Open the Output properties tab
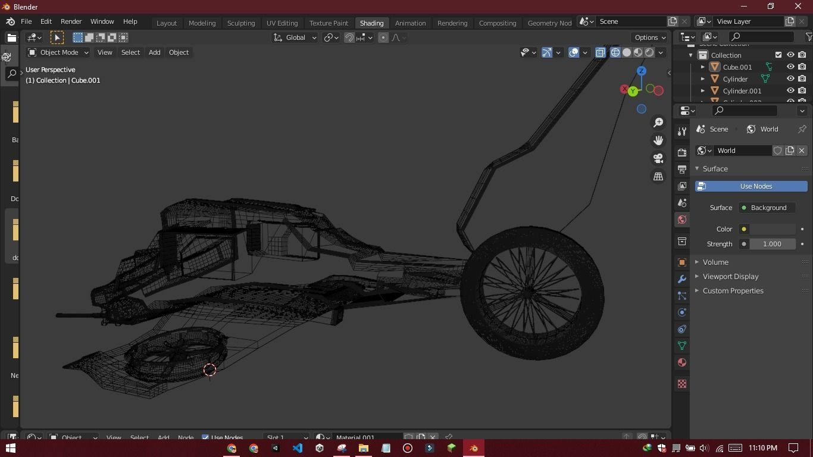Image resolution: width=813 pixels, height=457 pixels. pos(682,170)
